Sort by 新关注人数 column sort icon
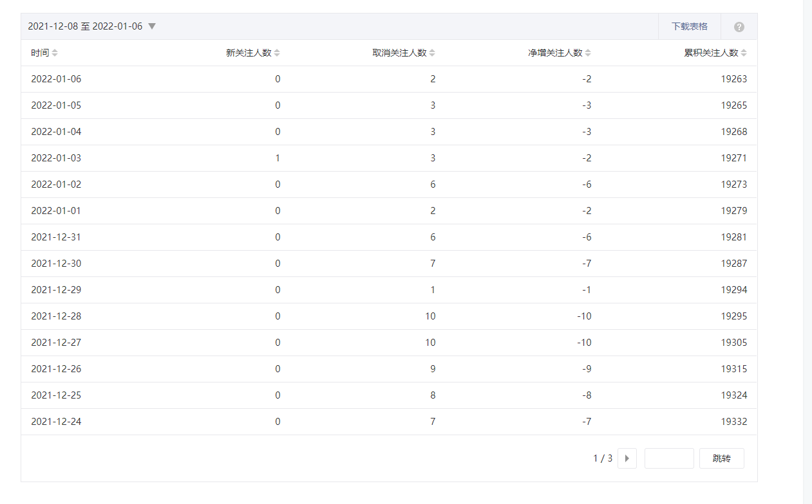The width and height of the screenshot is (812, 504). (x=277, y=53)
